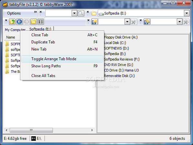Click the delete folder group X icon
The height and width of the screenshot is (145, 193).
[x=186, y=22]
